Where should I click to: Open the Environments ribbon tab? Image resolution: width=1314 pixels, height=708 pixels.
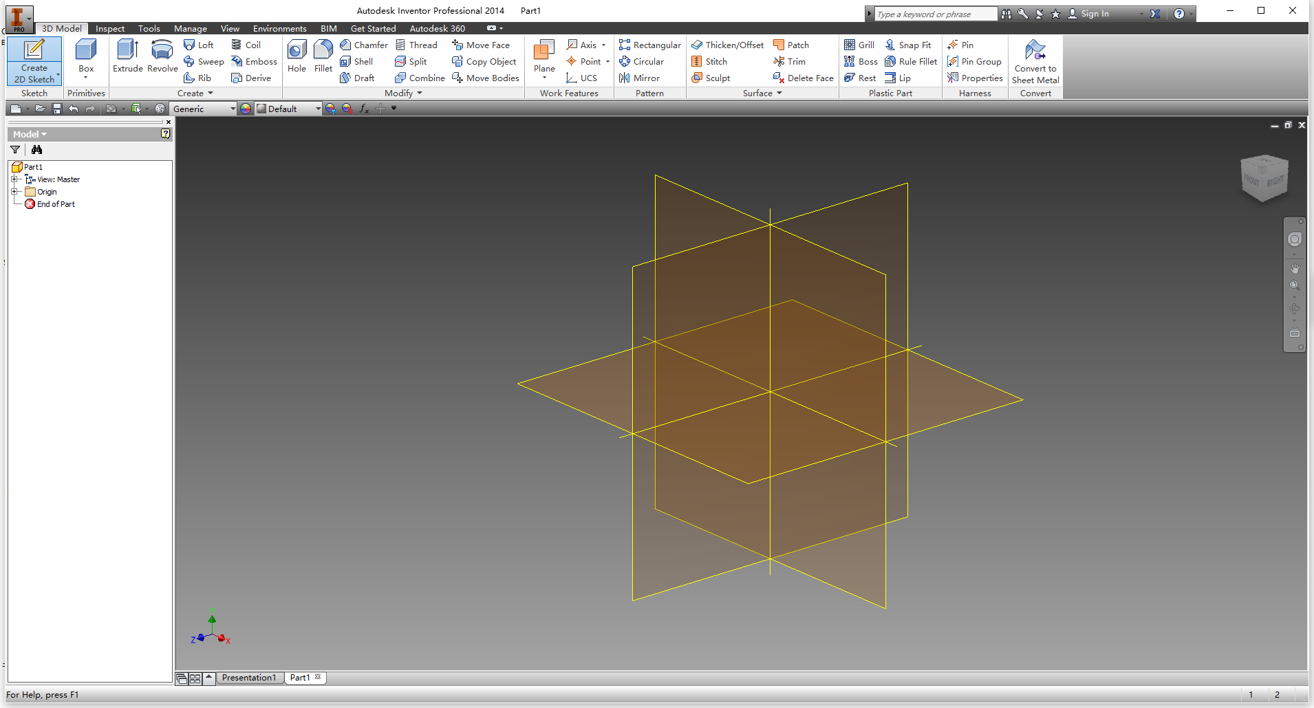[279, 28]
